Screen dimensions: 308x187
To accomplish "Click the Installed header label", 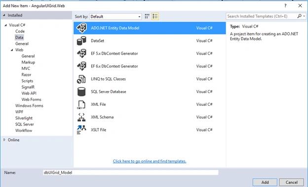I will [15, 15].
